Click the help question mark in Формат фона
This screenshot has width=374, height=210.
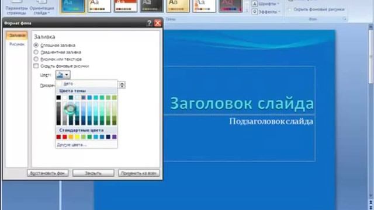click(x=150, y=23)
